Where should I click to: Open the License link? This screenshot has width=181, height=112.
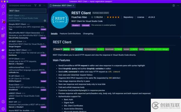tap(141, 17)
